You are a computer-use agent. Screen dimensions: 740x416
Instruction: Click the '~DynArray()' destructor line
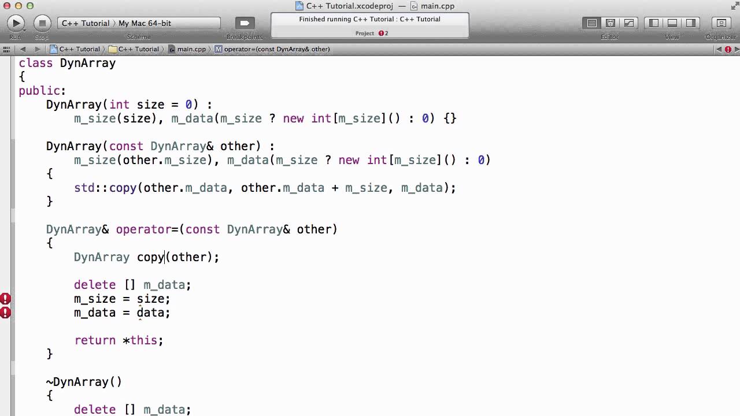click(84, 382)
